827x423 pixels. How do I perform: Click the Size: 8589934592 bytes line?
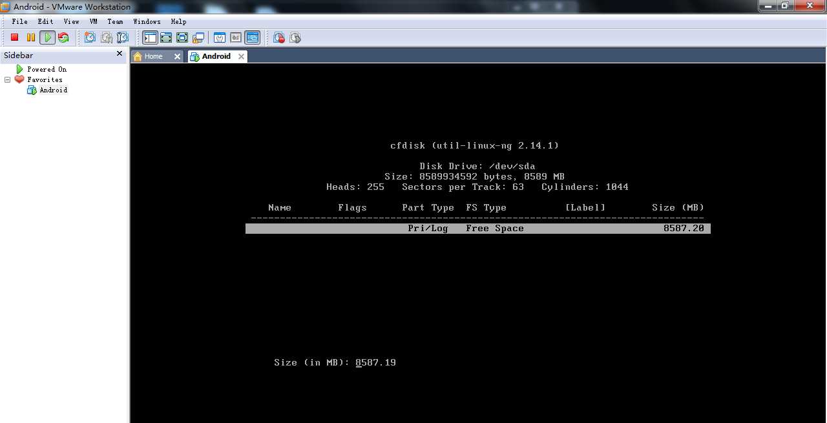[475, 176]
